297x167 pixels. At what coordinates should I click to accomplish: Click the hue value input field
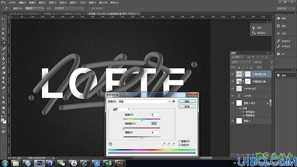[155, 115]
